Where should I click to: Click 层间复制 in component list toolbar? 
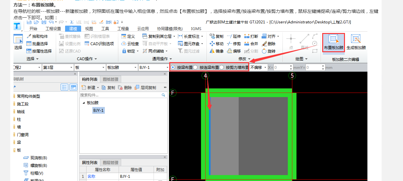[x=145, y=87]
